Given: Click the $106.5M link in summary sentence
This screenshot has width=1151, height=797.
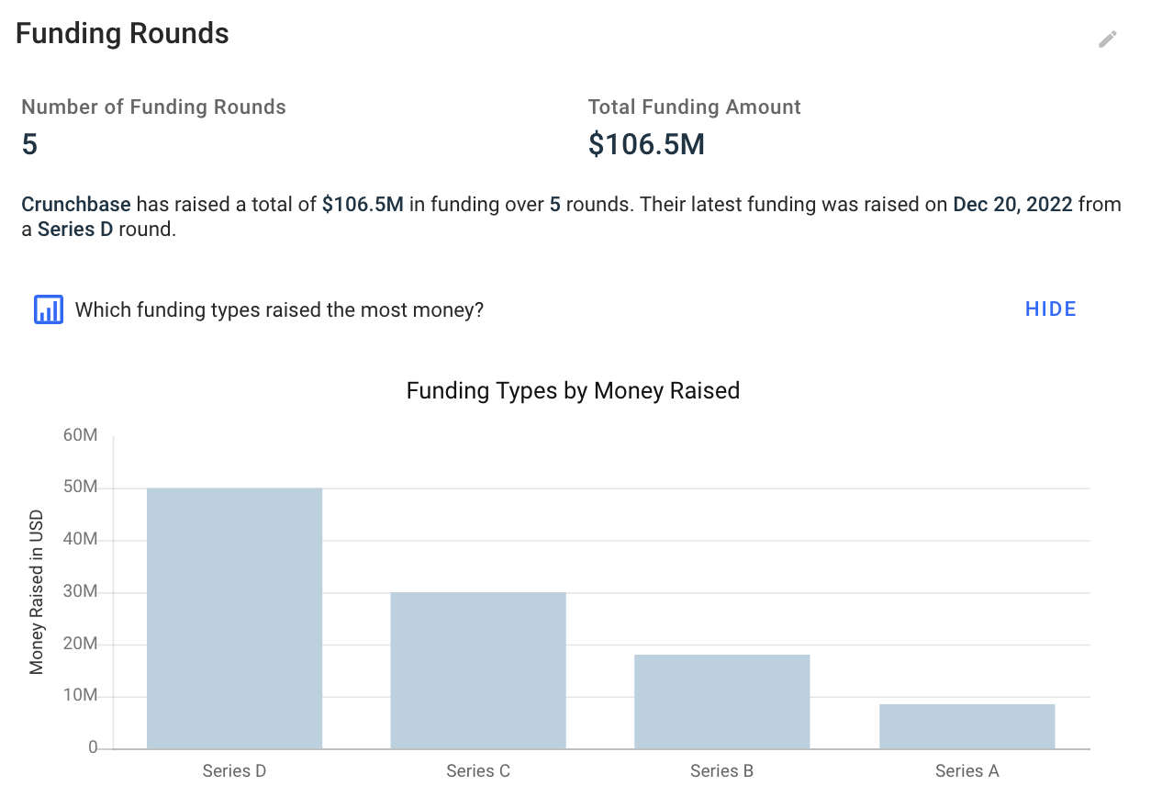Looking at the screenshot, I should [x=363, y=204].
